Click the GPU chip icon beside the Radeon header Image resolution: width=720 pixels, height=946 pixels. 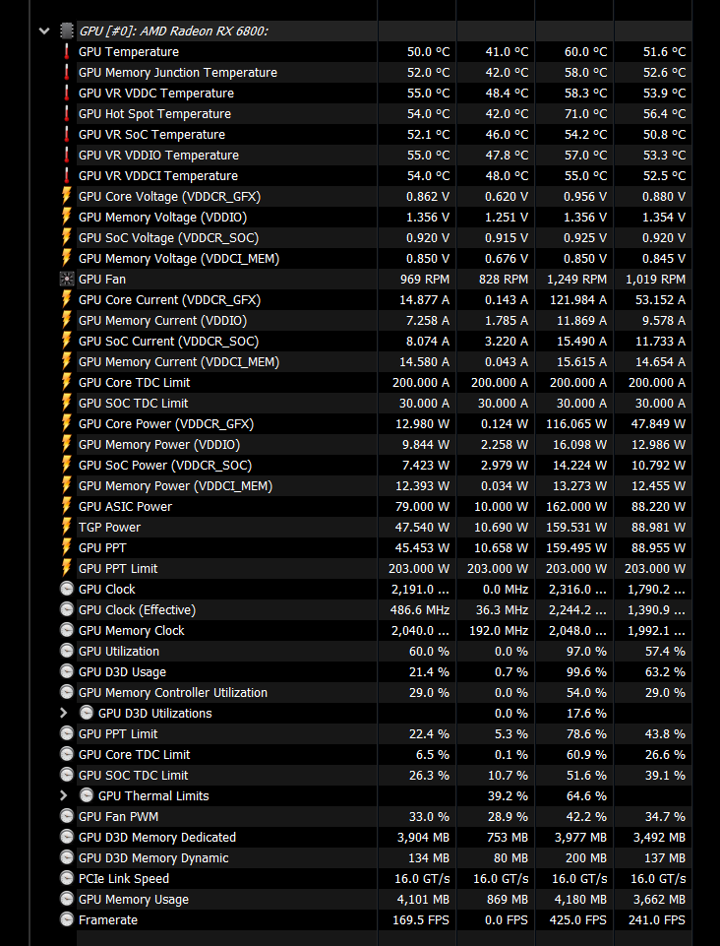tap(67, 31)
